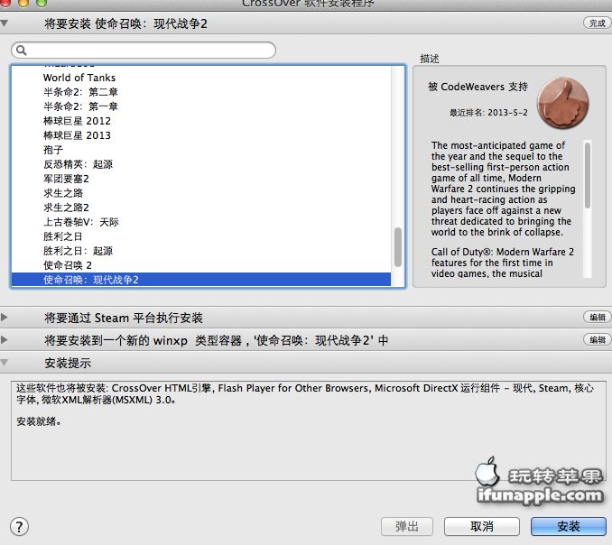This screenshot has height=545, width=612.
Task: Click the software list scrollbar thumb
Action: click(398, 247)
